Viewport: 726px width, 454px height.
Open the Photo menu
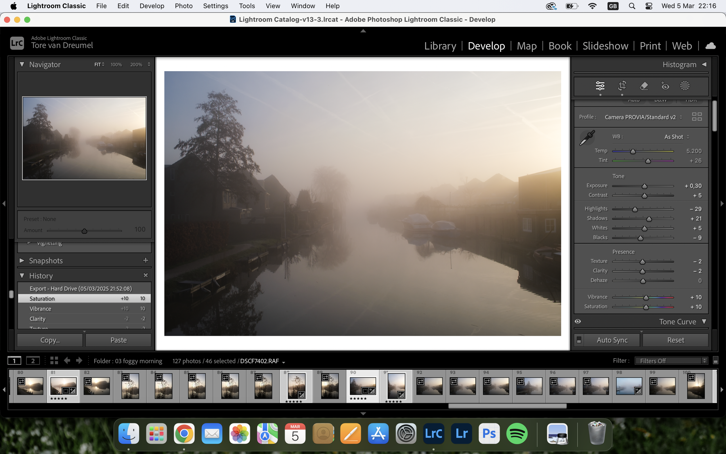[x=183, y=6]
